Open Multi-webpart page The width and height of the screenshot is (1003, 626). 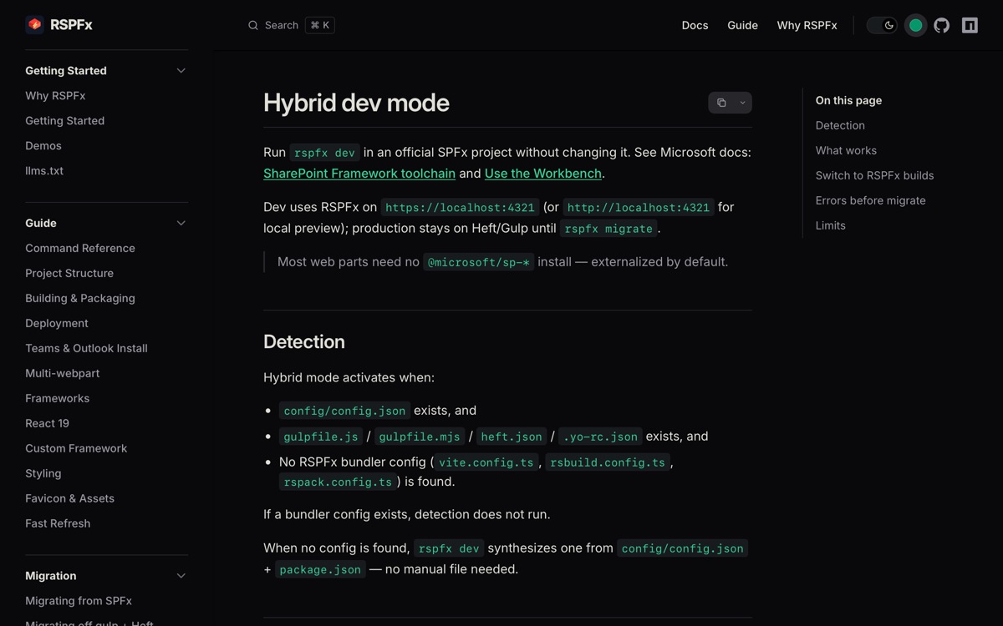63,373
